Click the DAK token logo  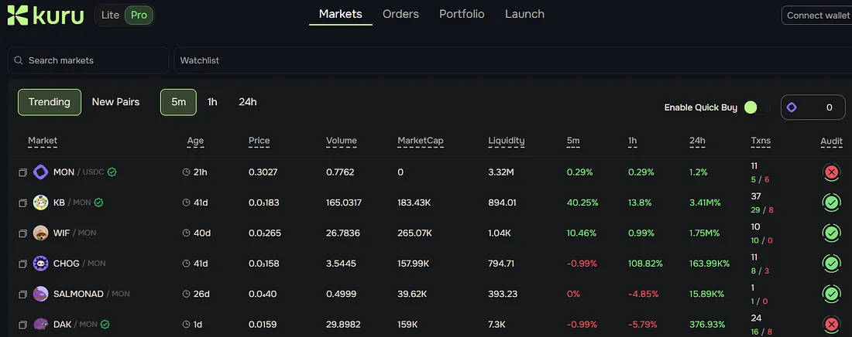tap(41, 324)
